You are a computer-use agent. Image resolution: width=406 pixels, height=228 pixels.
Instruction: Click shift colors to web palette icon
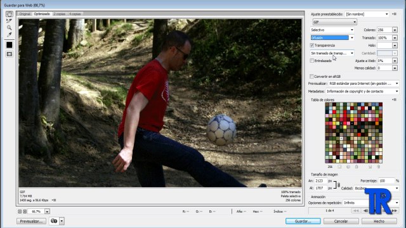click(x=348, y=167)
